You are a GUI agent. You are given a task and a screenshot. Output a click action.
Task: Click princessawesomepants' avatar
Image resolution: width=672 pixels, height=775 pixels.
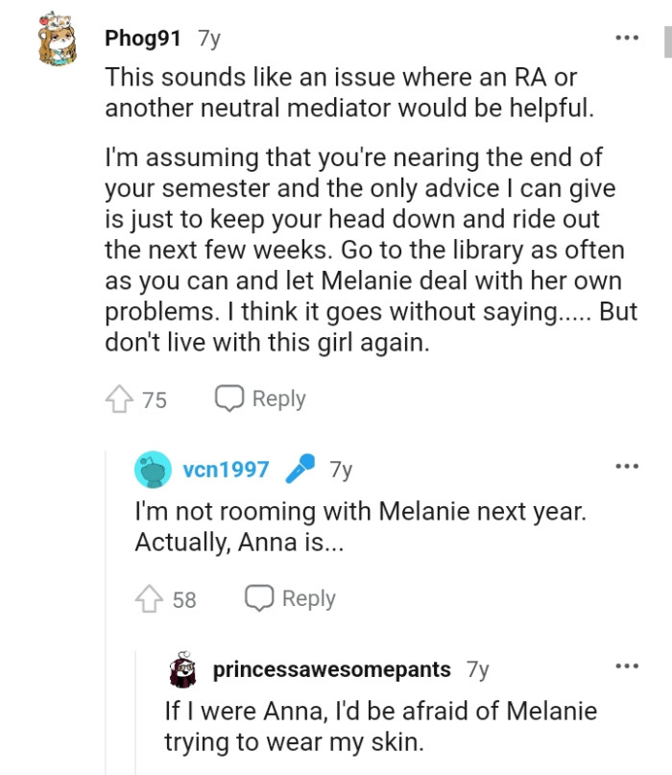click(x=183, y=670)
